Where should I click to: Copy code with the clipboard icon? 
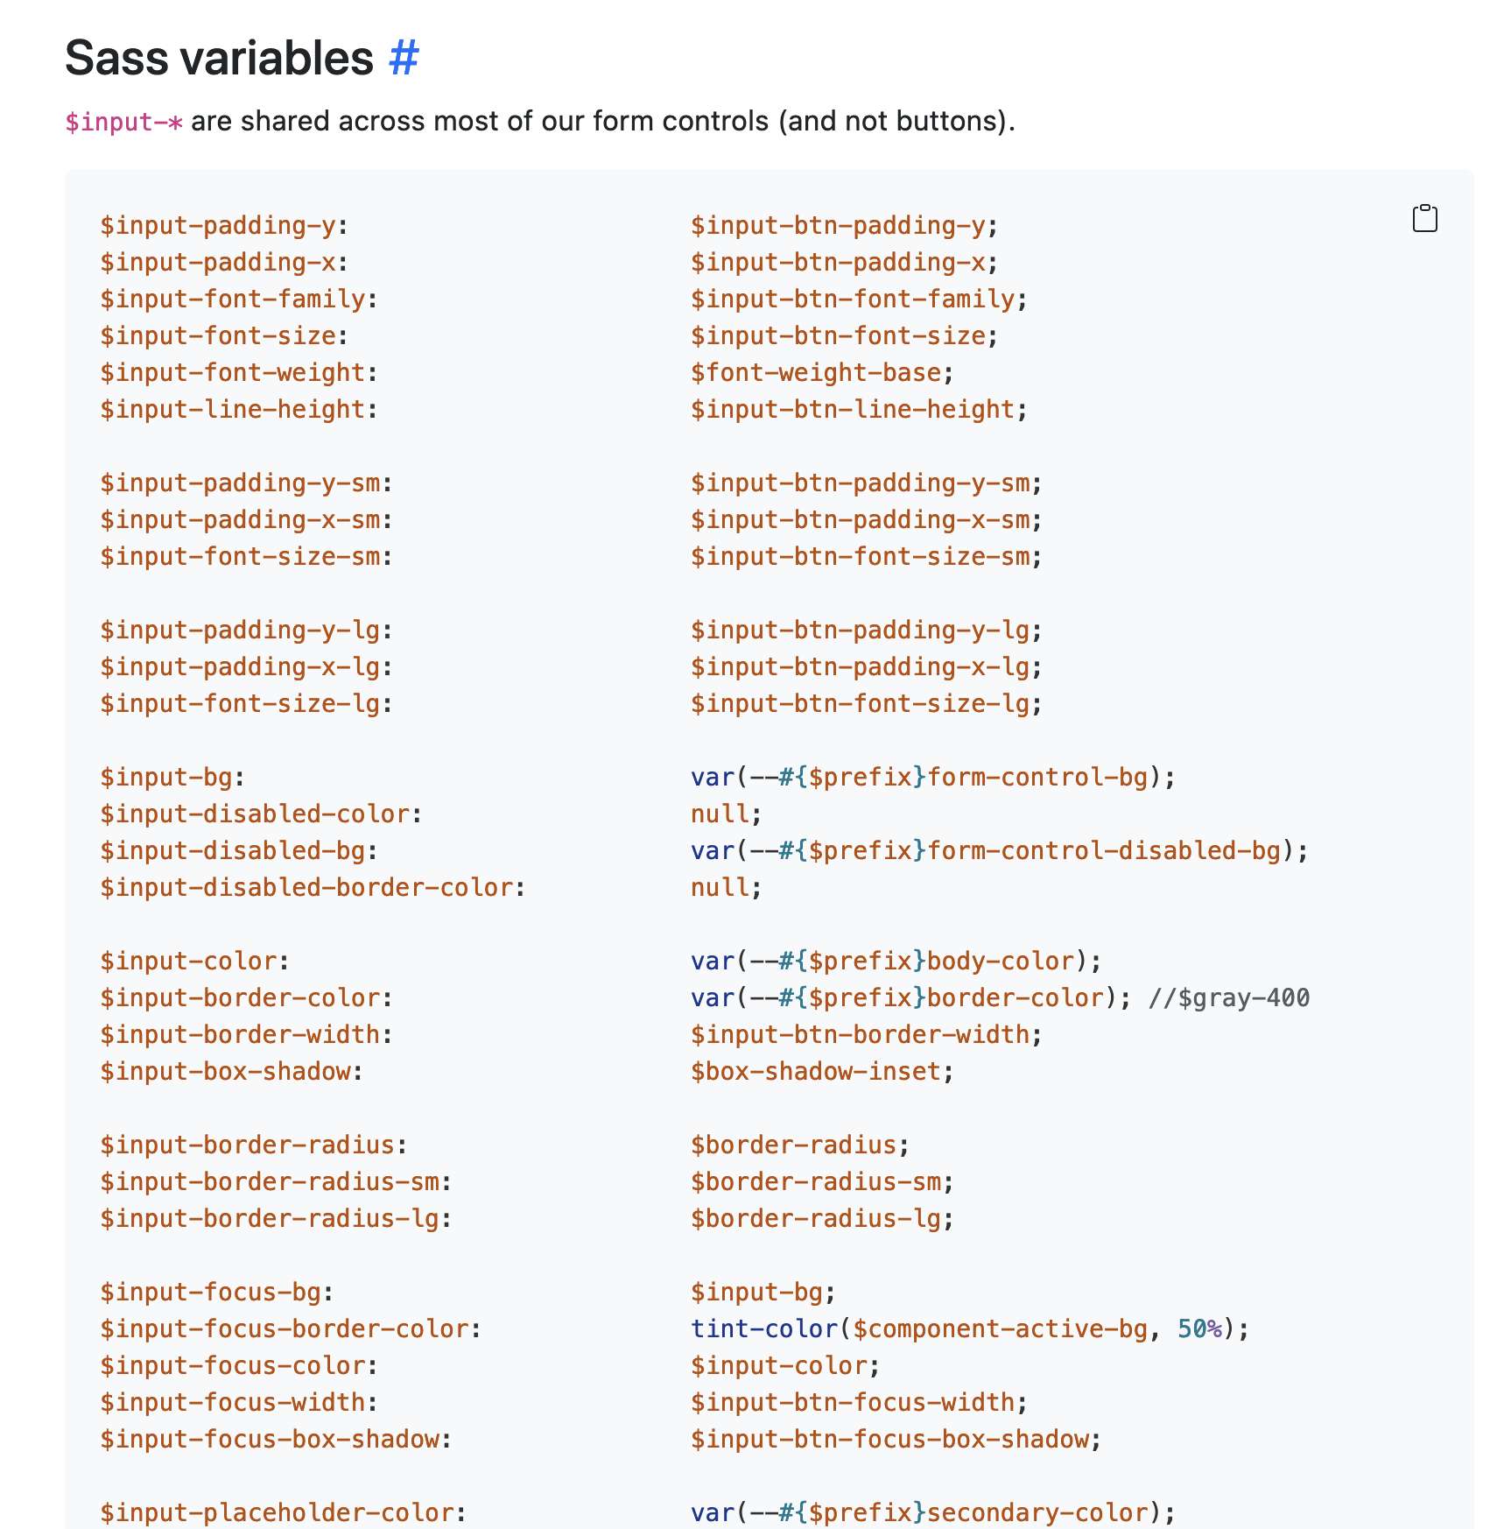[1424, 218]
